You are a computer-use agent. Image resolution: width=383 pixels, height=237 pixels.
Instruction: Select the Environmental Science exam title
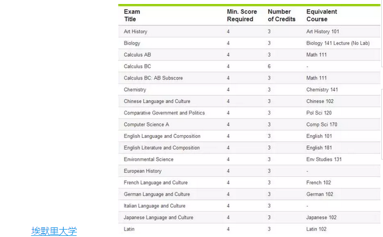(x=149, y=160)
